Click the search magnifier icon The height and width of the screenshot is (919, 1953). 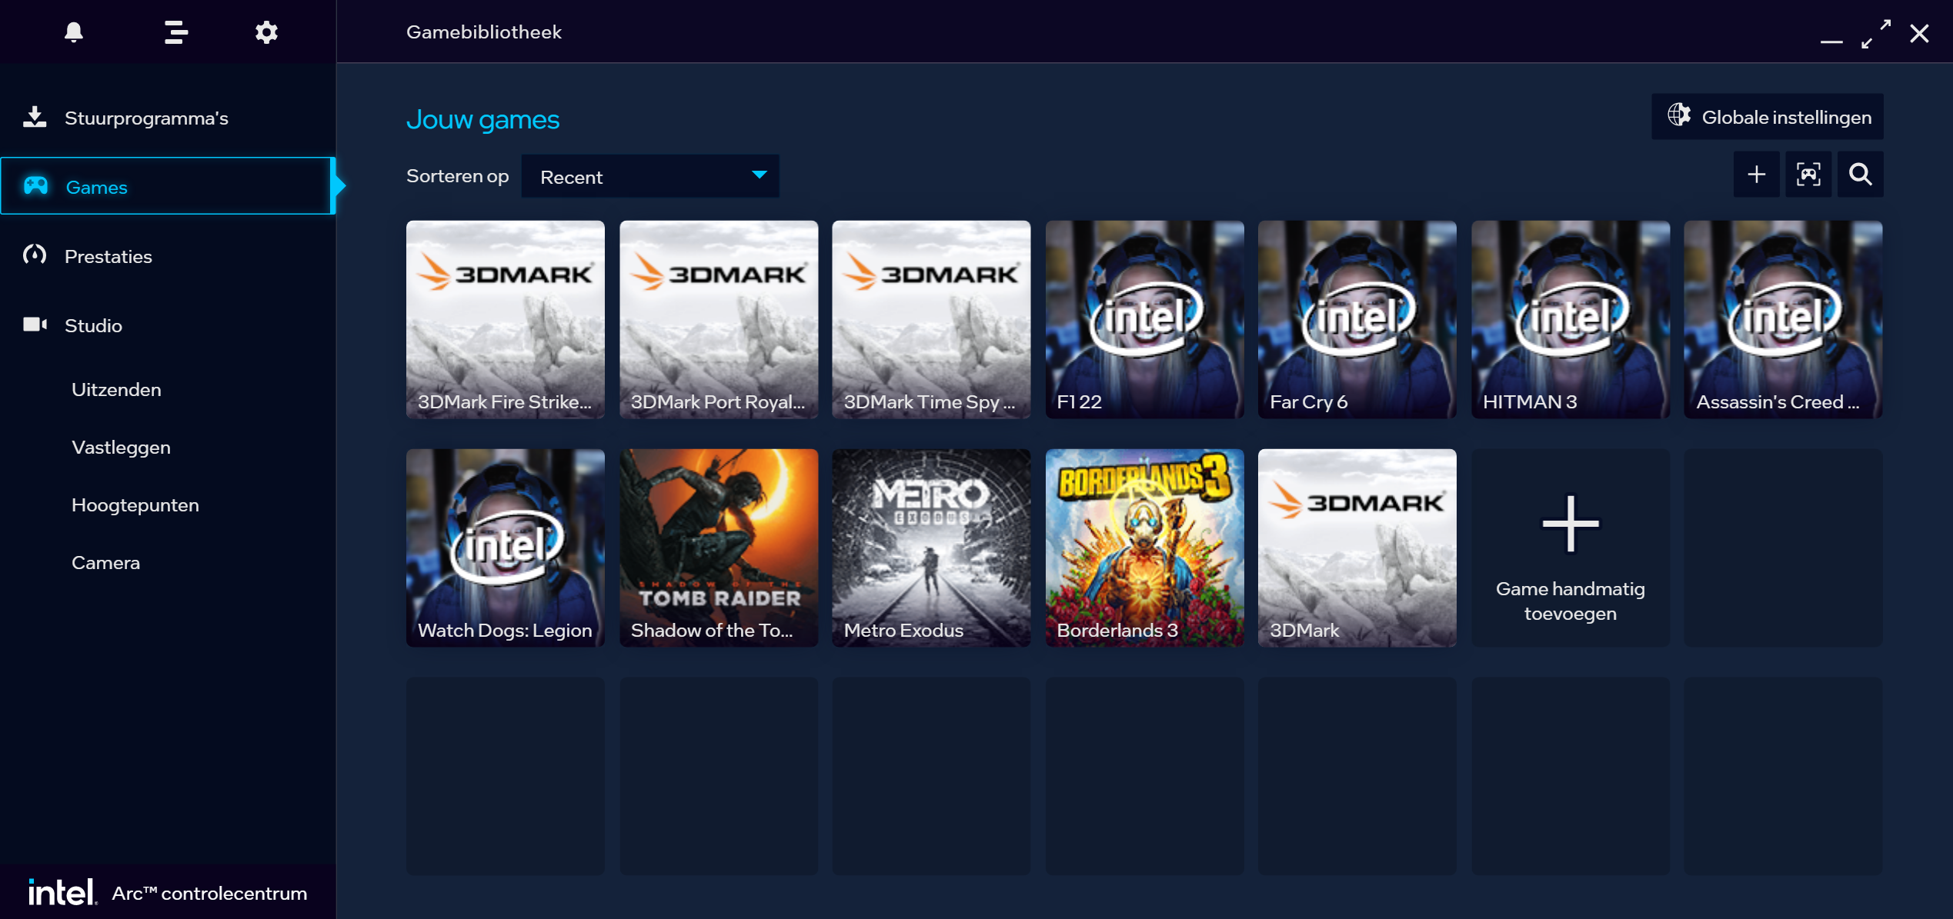pos(1860,175)
